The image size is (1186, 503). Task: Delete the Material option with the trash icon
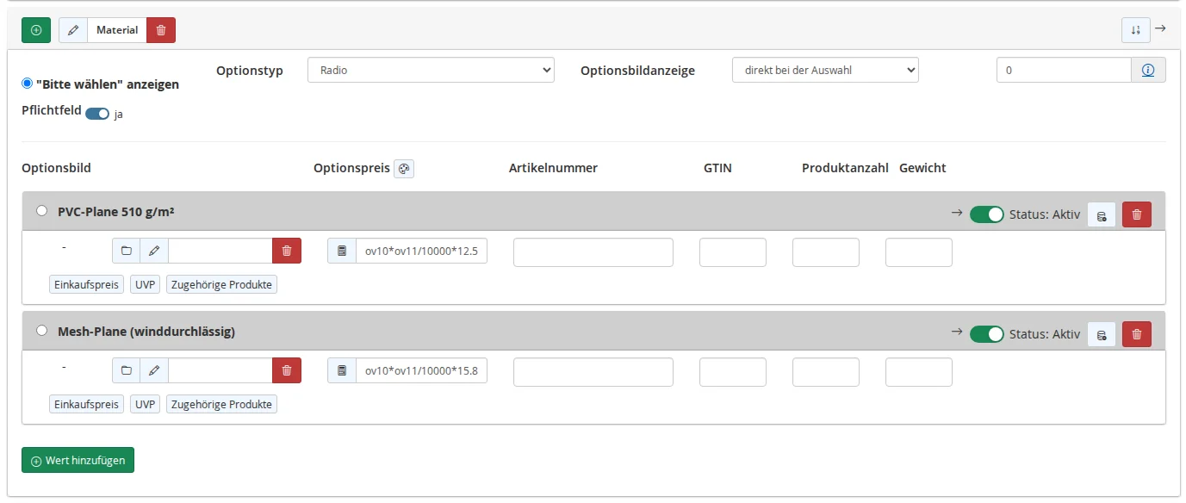pyautogui.click(x=161, y=30)
